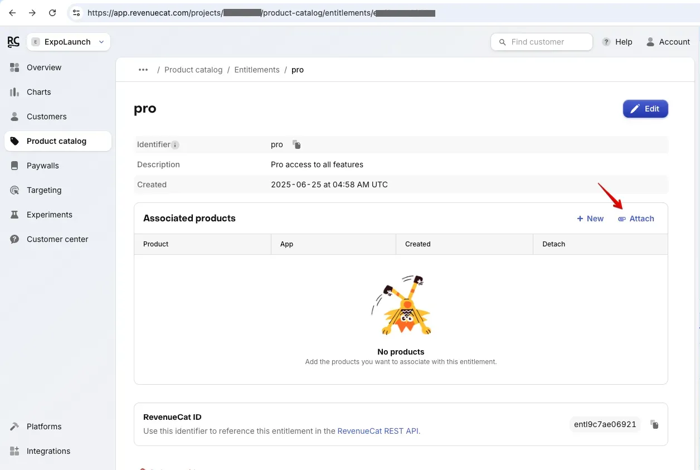Open Charts in the sidebar

pos(58,92)
